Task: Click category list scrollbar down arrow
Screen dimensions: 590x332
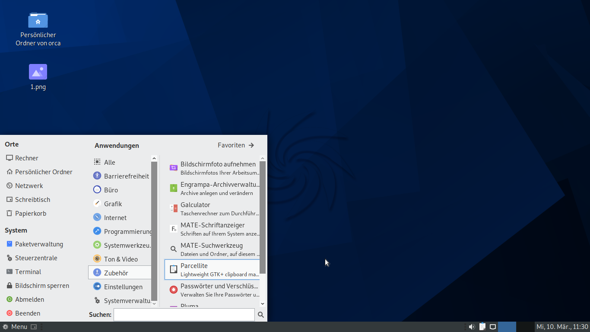Action: [154, 304]
